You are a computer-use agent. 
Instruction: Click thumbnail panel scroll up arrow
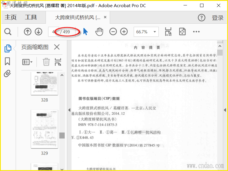coord(62,75)
